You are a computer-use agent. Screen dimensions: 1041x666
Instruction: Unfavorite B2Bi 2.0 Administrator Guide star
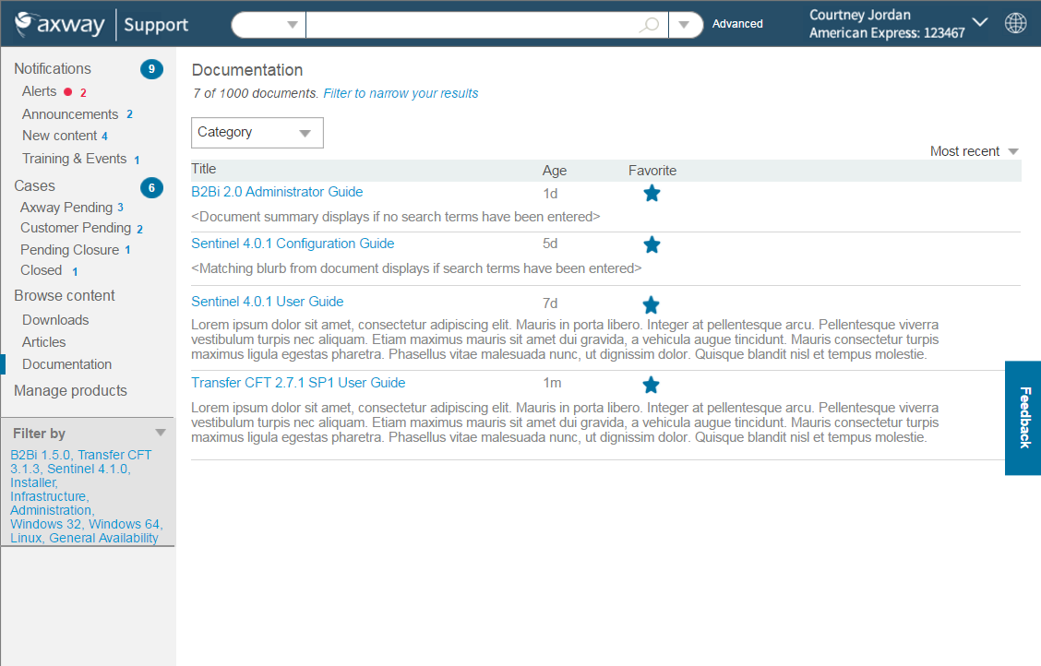pos(652,193)
